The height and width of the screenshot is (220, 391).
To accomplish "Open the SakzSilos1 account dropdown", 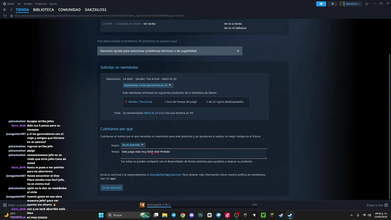I will [x=353, y=4].
